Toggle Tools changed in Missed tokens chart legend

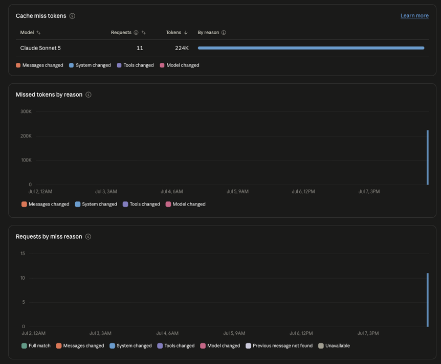tap(141, 204)
